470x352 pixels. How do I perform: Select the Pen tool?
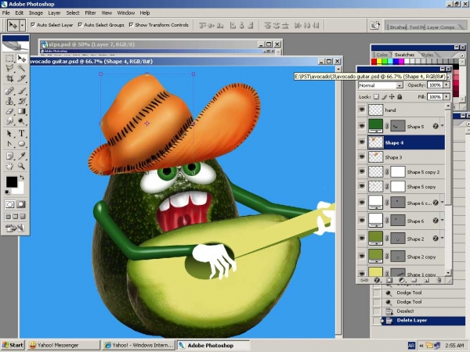click(x=9, y=144)
